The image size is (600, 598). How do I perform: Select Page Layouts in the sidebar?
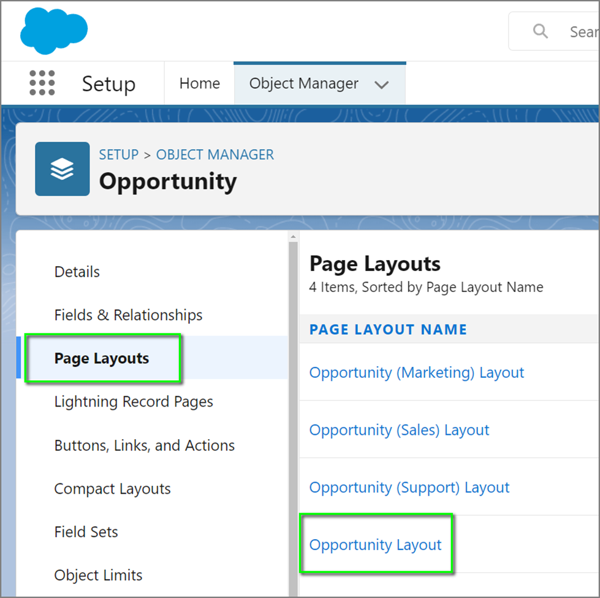tap(102, 358)
